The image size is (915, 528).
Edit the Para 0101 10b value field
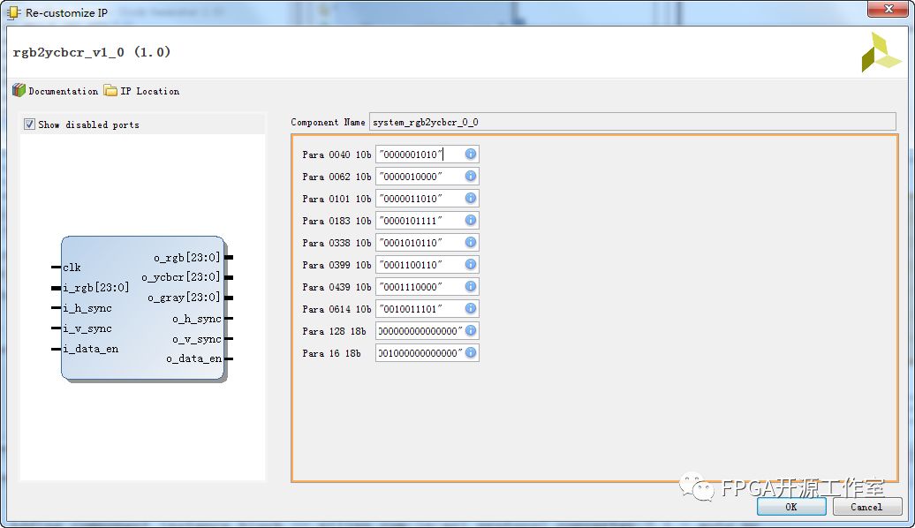pyautogui.click(x=419, y=199)
